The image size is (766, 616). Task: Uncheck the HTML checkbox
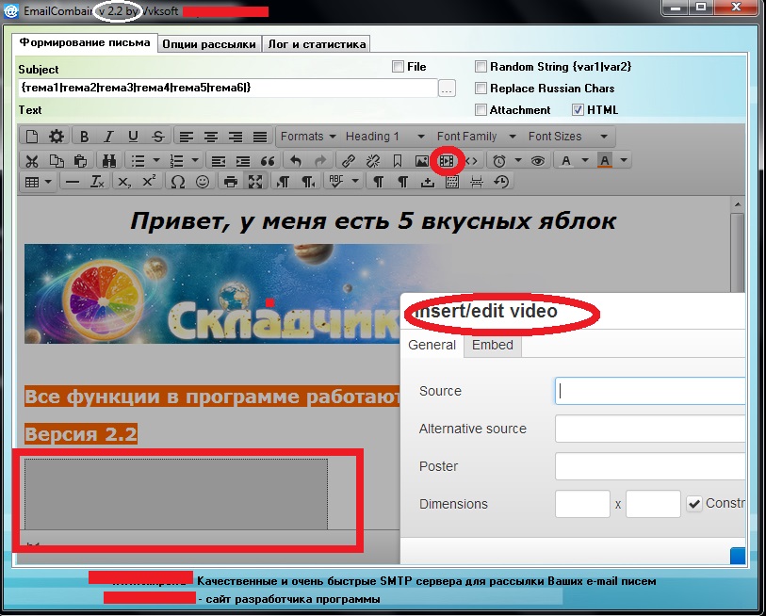click(x=578, y=109)
